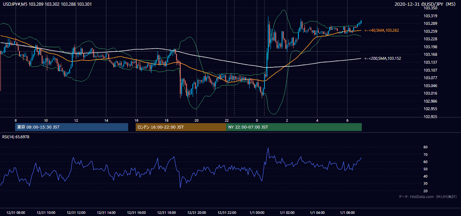Click price axis label 102.986
The height and width of the screenshot is (216, 461).
click(430, 101)
